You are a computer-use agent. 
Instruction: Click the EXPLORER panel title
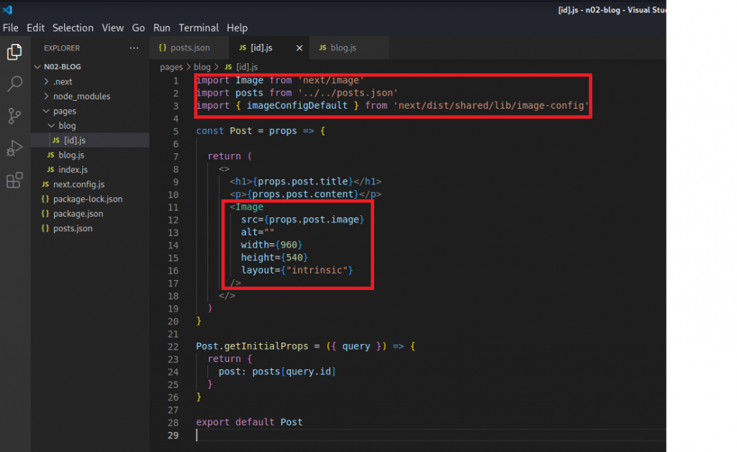click(62, 48)
